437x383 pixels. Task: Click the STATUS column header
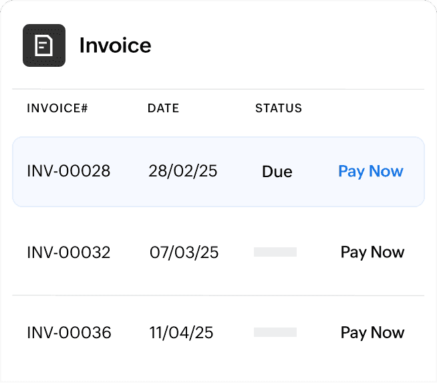pos(279,108)
